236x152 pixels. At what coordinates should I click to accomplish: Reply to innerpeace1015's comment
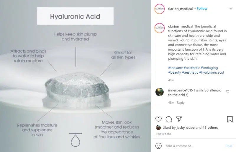coord(181,103)
